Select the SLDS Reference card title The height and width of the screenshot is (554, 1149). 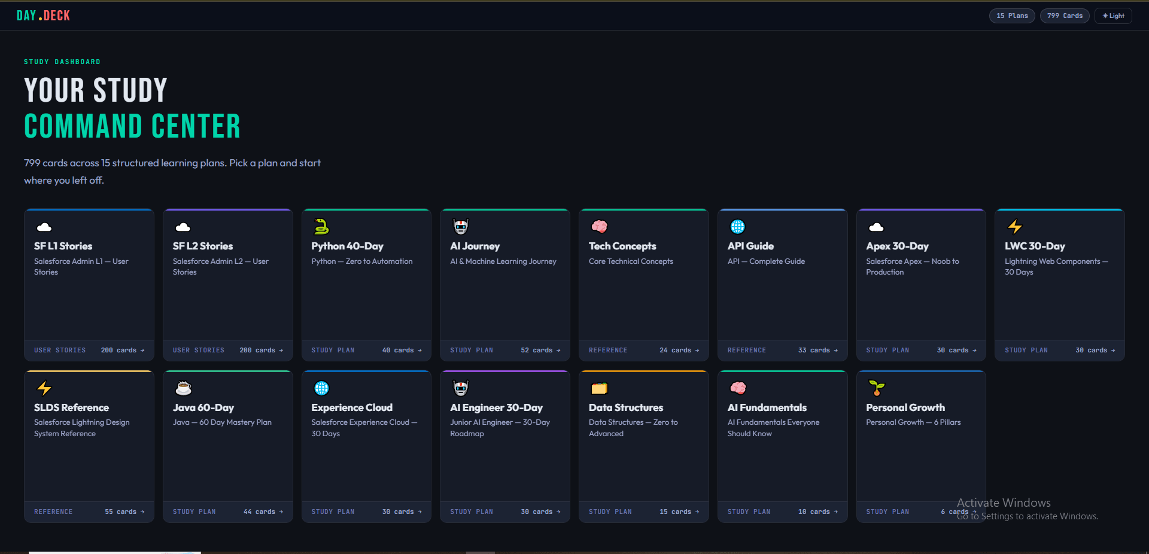[71, 407]
